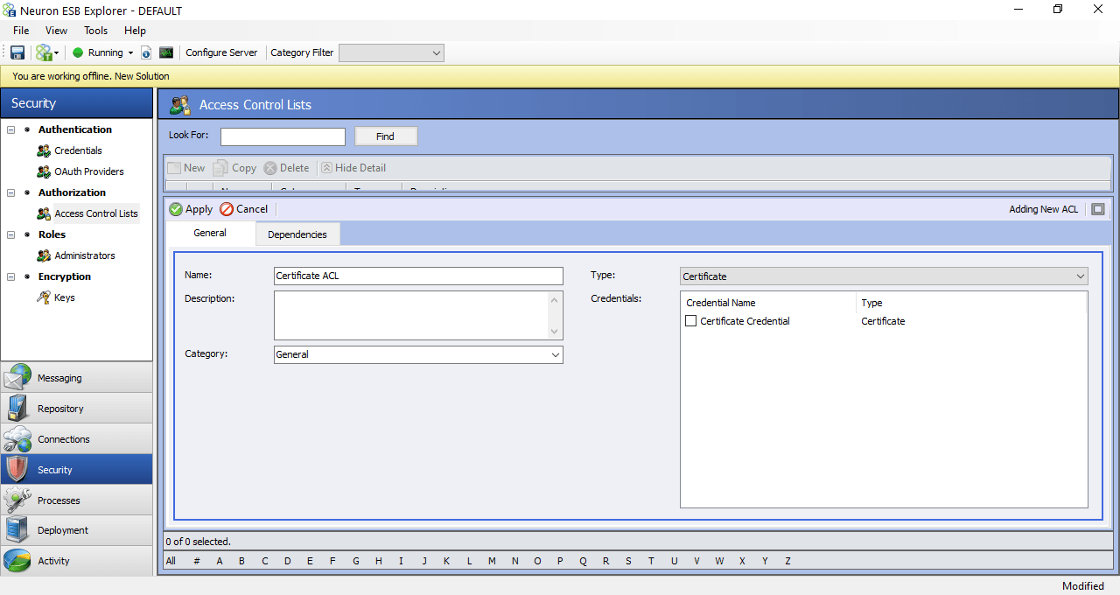Open the Running status dropdown arrow
Viewport: 1120px width, 595px height.
pos(130,53)
